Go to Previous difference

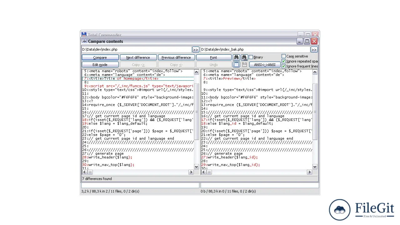pos(176,57)
